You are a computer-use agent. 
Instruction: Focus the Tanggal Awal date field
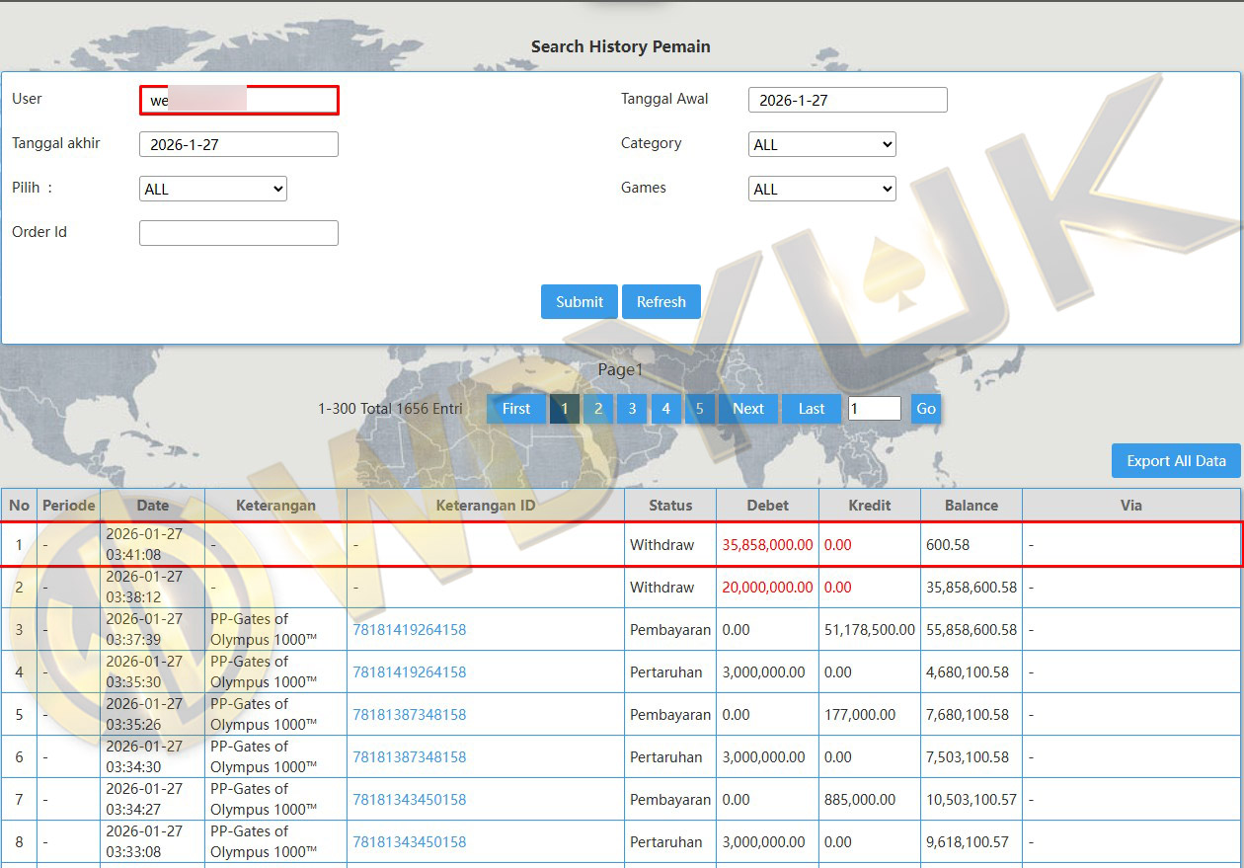847,100
